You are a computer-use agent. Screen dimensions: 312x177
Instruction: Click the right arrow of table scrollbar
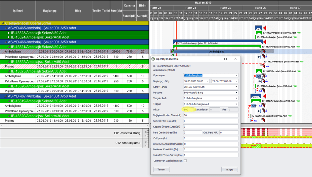point(147,126)
